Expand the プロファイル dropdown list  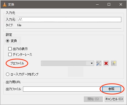click(x=68, y=63)
